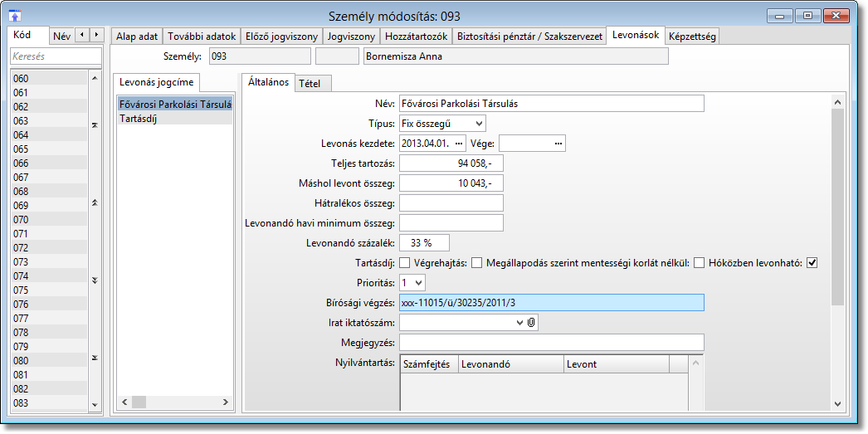Select the Általános sub-tab
868x434 pixels.
click(x=268, y=82)
